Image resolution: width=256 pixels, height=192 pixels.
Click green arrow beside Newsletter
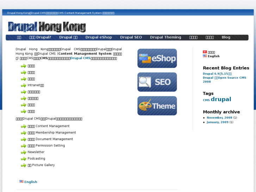(24, 152)
